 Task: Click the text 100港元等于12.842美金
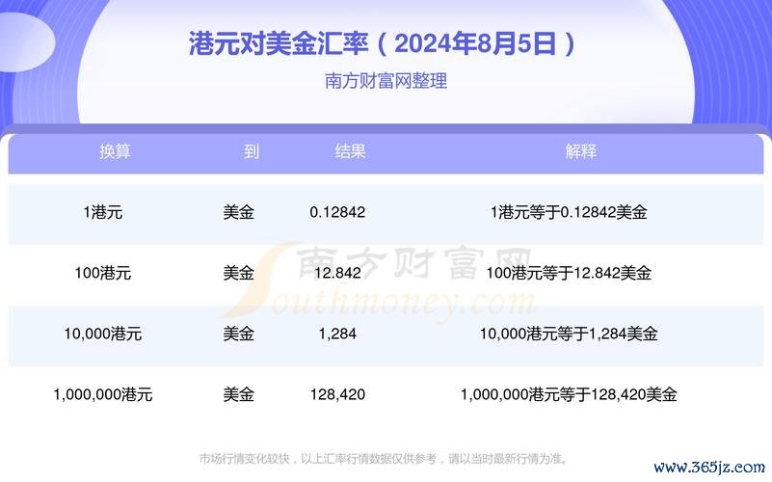click(569, 273)
